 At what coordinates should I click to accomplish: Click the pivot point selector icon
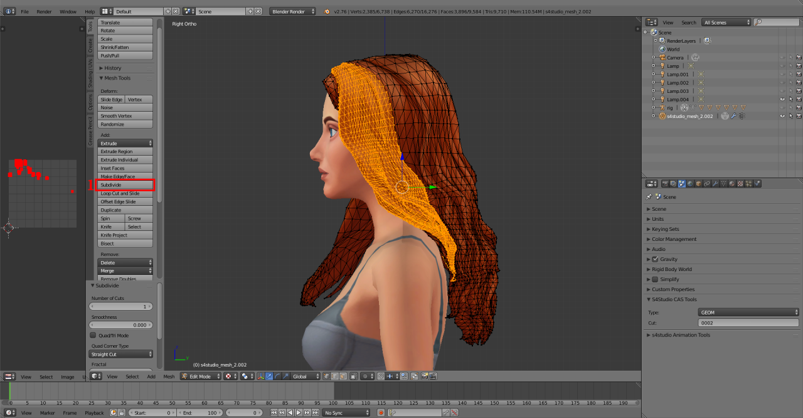tap(247, 377)
